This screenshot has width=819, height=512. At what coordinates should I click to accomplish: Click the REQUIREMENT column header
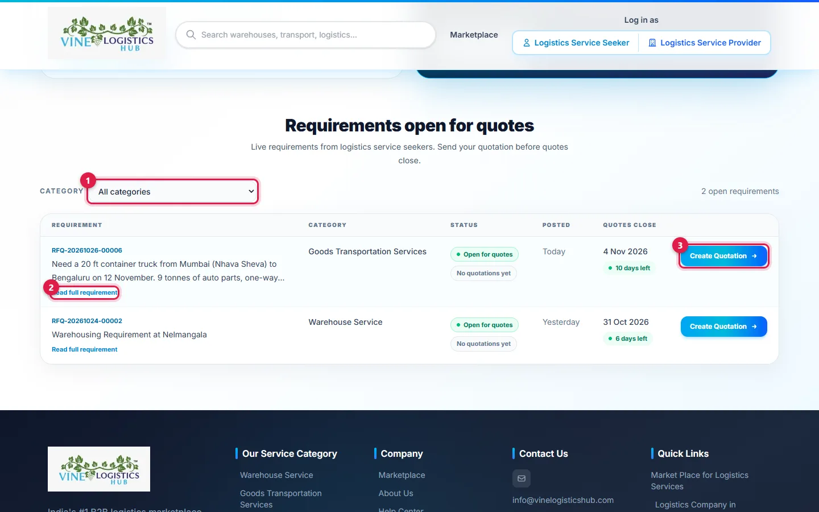coord(77,225)
